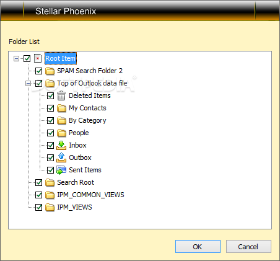Select the SPAM Search Folder 2 label
Viewport: 280px width, 261px height.
point(90,71)
